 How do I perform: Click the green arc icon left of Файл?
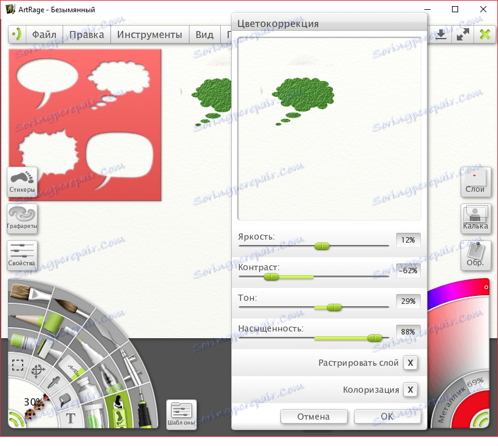(x=17, y=34)
